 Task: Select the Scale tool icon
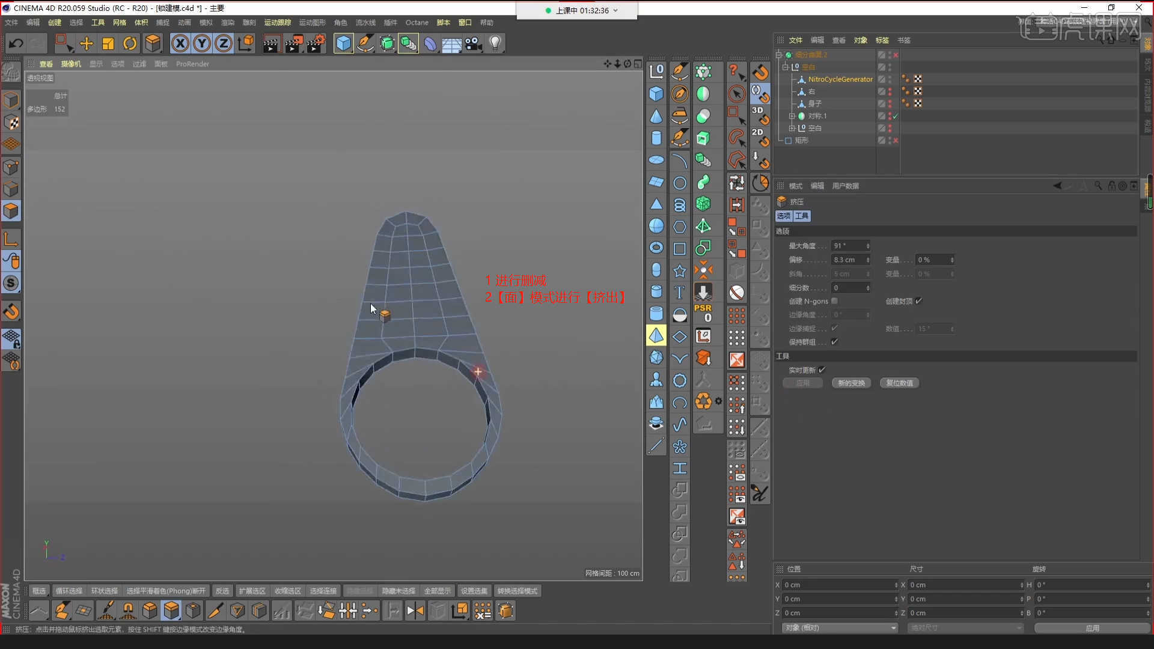[x=108, y=43]
